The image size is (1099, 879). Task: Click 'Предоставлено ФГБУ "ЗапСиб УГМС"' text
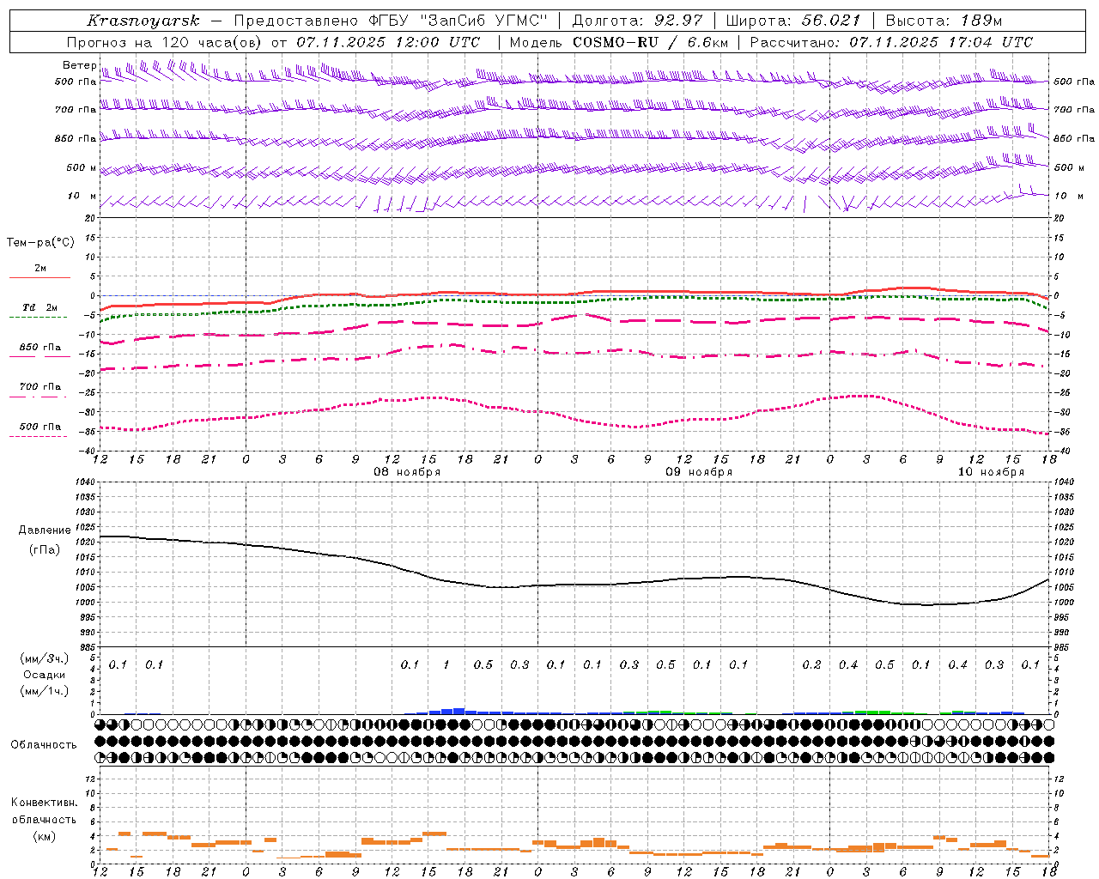click(390, 21)
